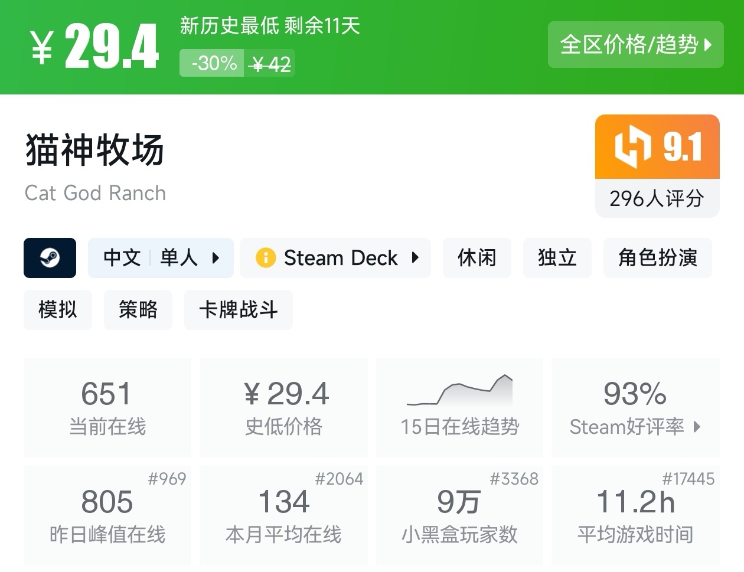The width and height of the screenshot is (744, 572).
Task: Select the 策略 tag
Action: (x=138, y=310)
